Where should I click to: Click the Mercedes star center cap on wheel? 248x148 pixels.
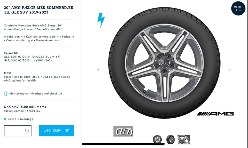(x=164, y=63)
